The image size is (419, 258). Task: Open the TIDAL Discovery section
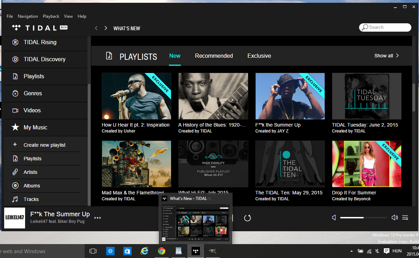click(44, 59)
